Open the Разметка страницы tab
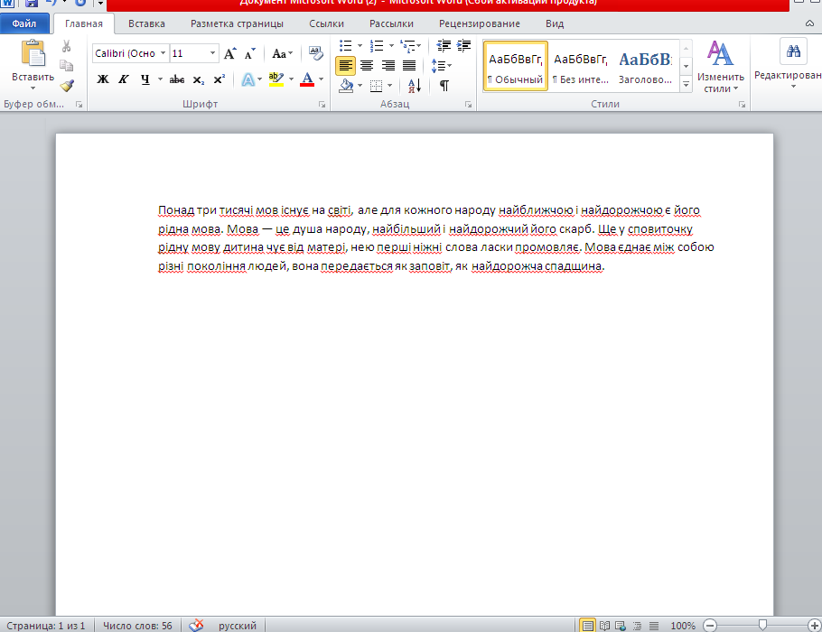 click(237, 23)
